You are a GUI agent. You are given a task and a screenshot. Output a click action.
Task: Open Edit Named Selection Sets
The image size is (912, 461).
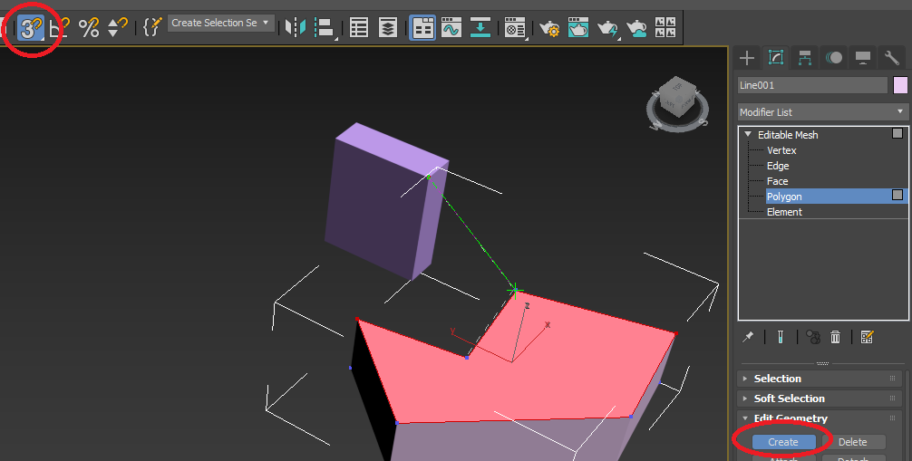(x=152, y=27)
